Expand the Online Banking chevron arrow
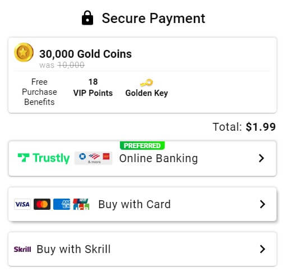 (x=261, y=158)
